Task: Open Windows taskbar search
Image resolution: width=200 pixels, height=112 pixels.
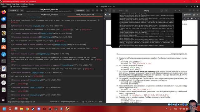Action: point(10,109)
